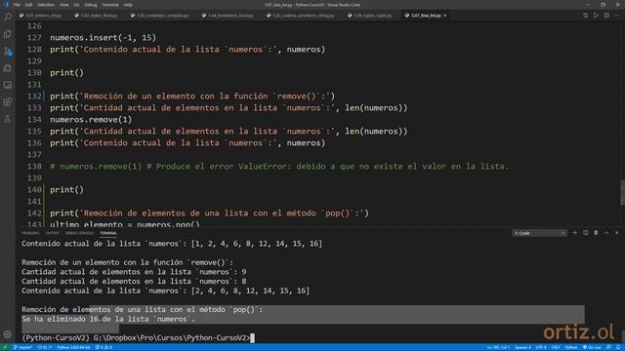
Task: Click the print() statement on line 140
Action: point(67,190)
